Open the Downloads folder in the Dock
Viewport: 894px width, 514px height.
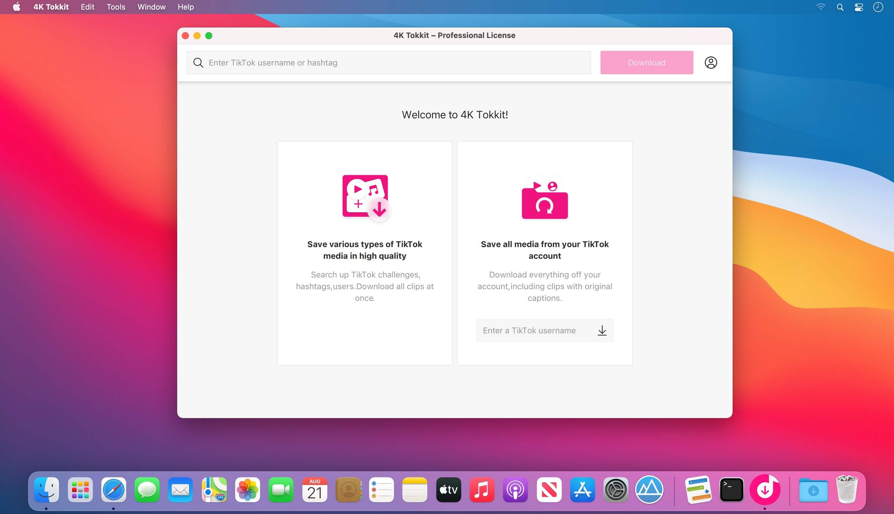814,490
